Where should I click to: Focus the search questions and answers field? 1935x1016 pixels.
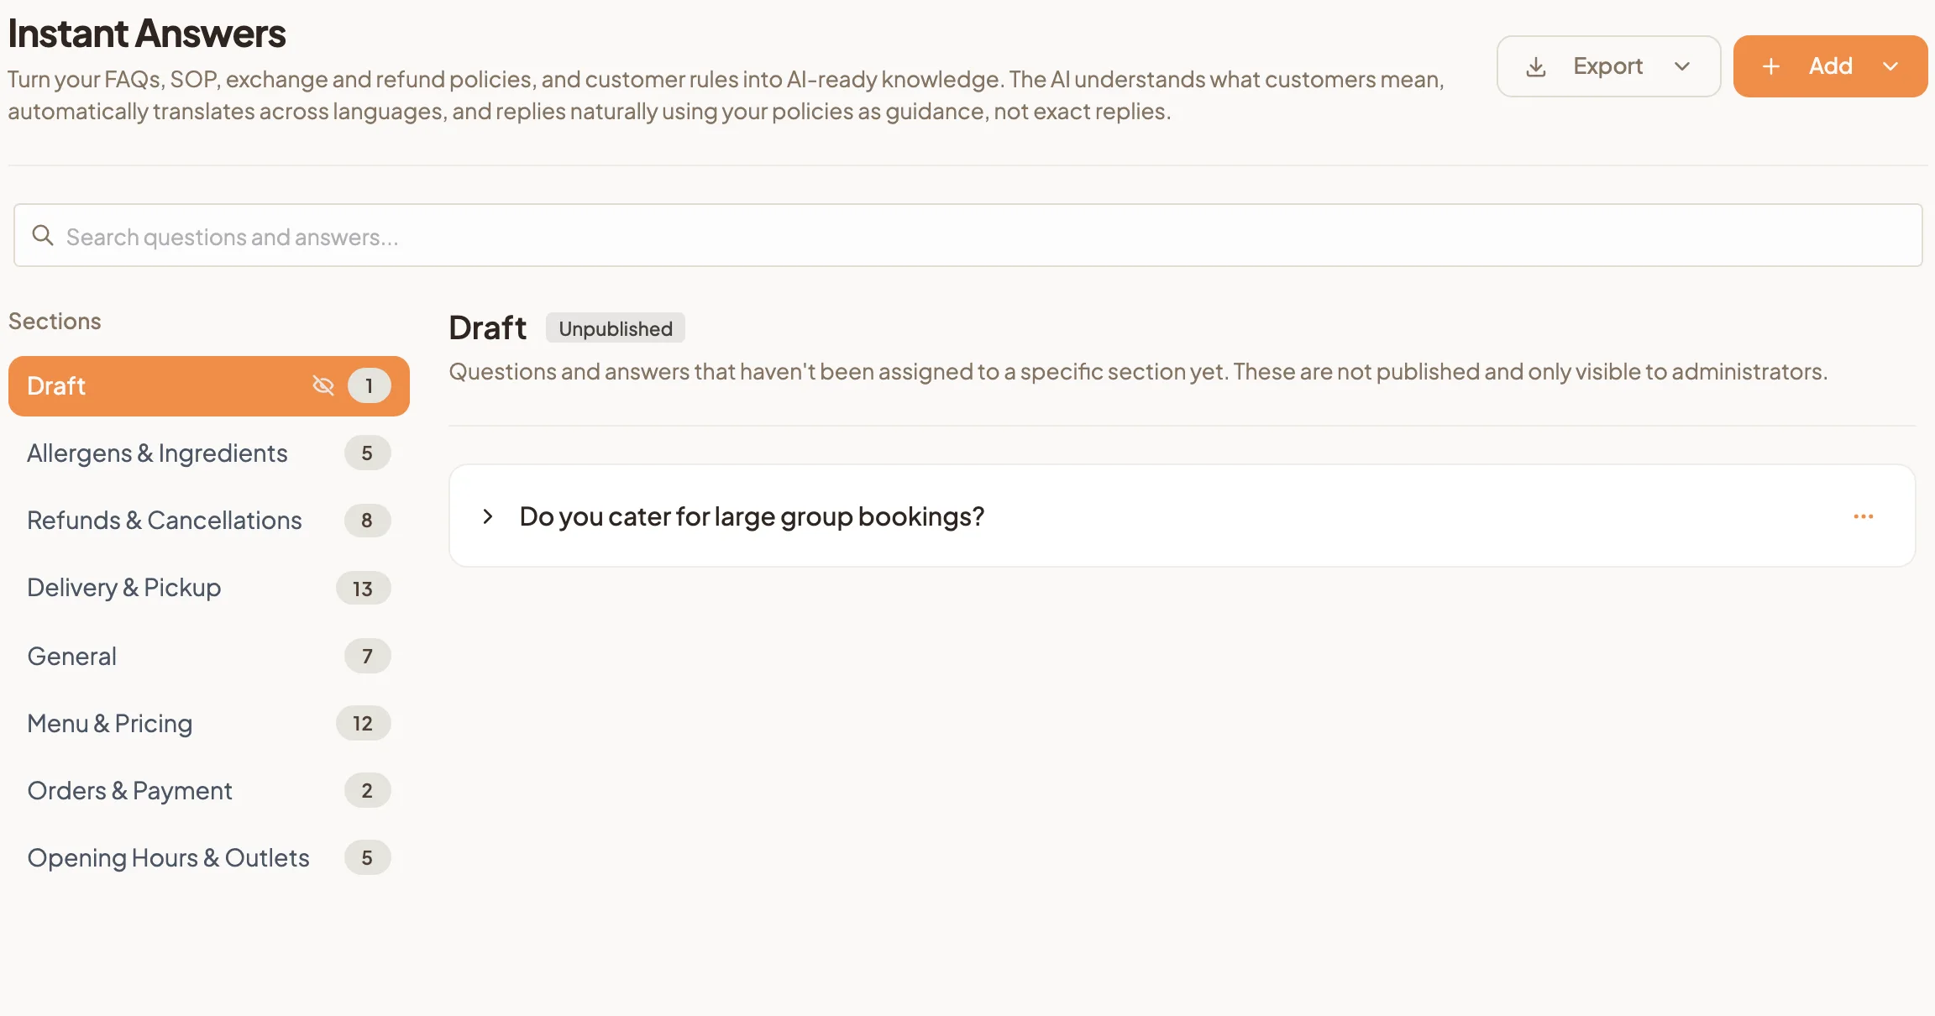coord(967,235)
